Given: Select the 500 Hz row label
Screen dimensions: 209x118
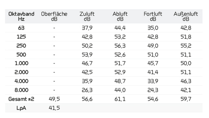Looking at the screenshot, I should click(21, 55).
